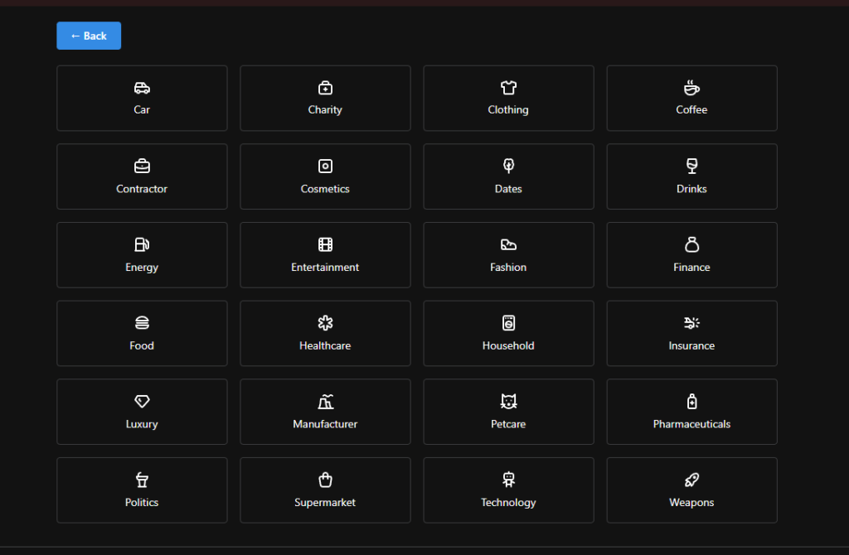The image size is (849, 555).
Task: Select the Pharmaceuticals category tile
Action: (691, 412)
